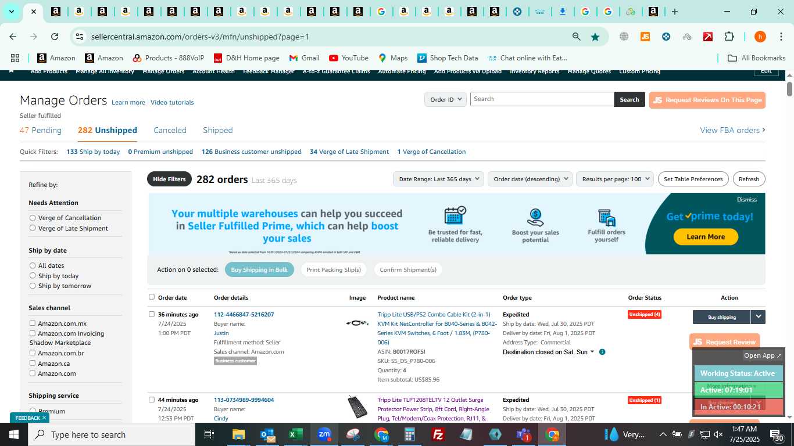Click Hide Filters button
Image resolution: width=794 pixels, height=446 pixels.
[x=169, y=179]
